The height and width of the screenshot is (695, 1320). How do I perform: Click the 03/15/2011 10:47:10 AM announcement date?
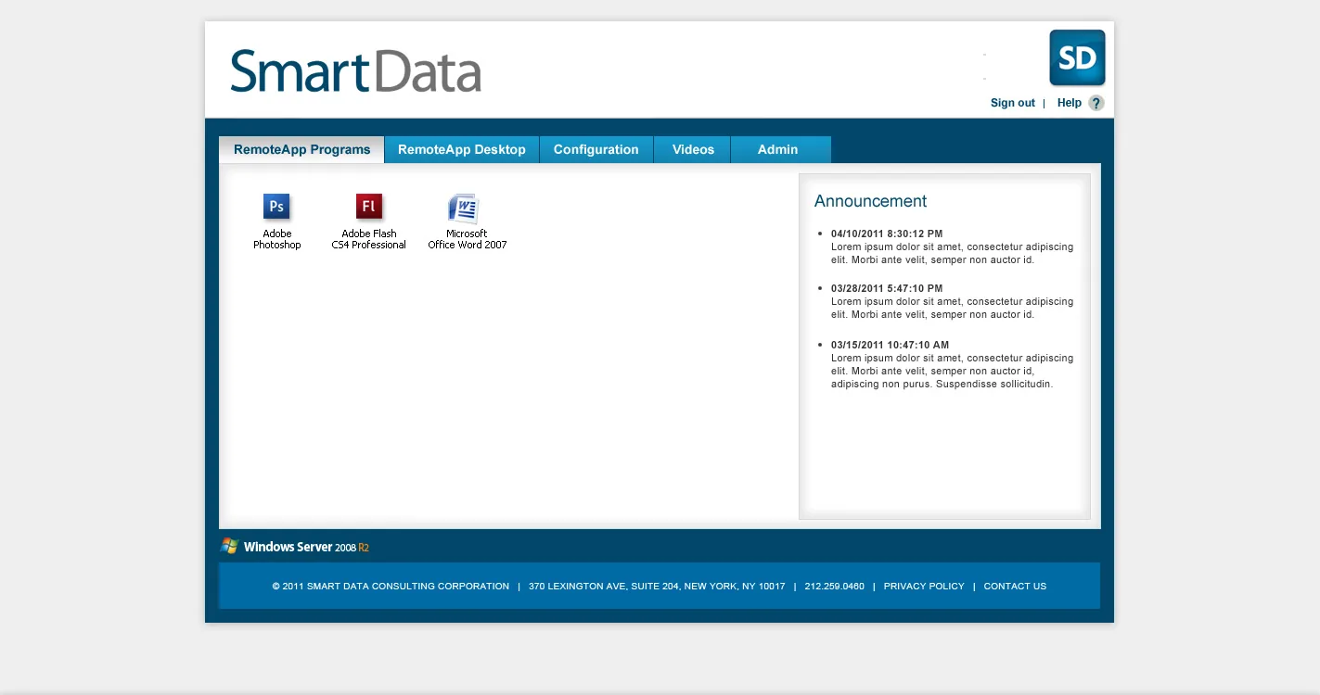(x=891, y=345)
